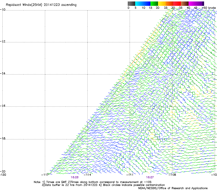Select the orange 25-30 knots legend segment
The height and width of the screenshot is (190, 217).
pyautogui.click(x=169, y=4)
